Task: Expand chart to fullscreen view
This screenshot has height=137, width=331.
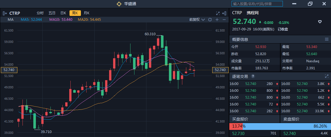Action: point(218,13)
